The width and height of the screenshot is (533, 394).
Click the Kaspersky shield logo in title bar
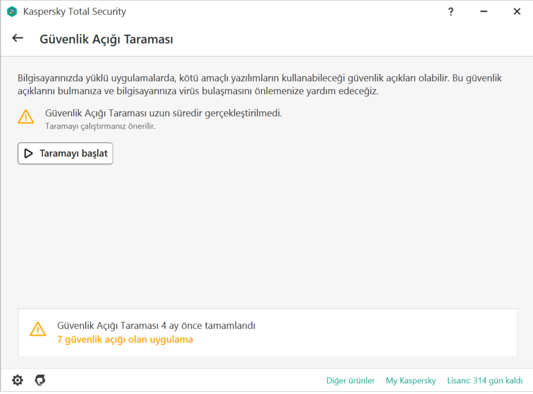(x=12, y=12)
